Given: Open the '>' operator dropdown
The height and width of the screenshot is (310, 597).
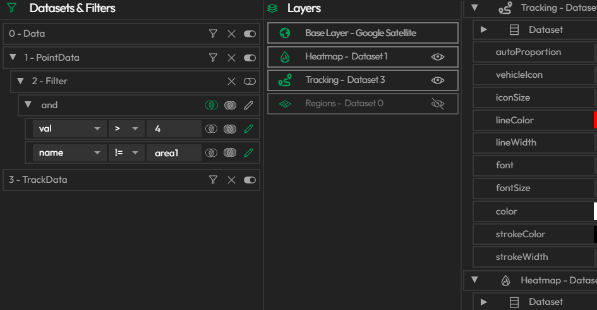Looking at the screenshot, I should pyautogui.click(x=126, y=129).
